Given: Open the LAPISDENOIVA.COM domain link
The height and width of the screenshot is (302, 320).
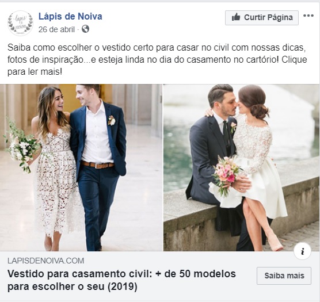Looking at the screenshot, I should click(45, 261).
